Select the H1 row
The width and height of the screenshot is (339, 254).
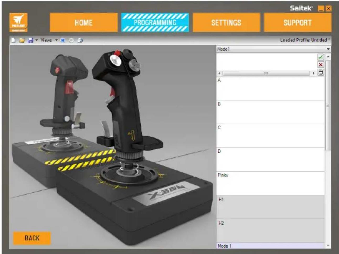click(x=270, y=207)
